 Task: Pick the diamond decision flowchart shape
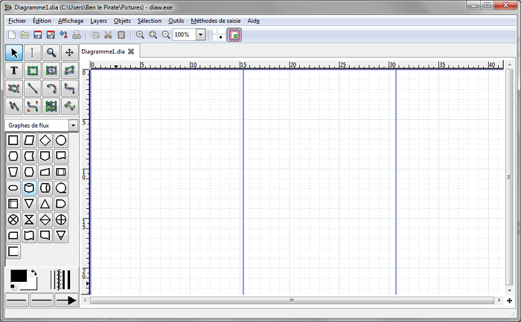pos(45,141)
